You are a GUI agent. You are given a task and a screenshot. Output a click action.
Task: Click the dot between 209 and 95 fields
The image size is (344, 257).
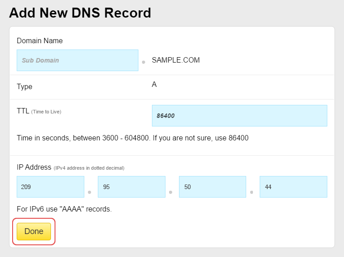pos(89,192)
